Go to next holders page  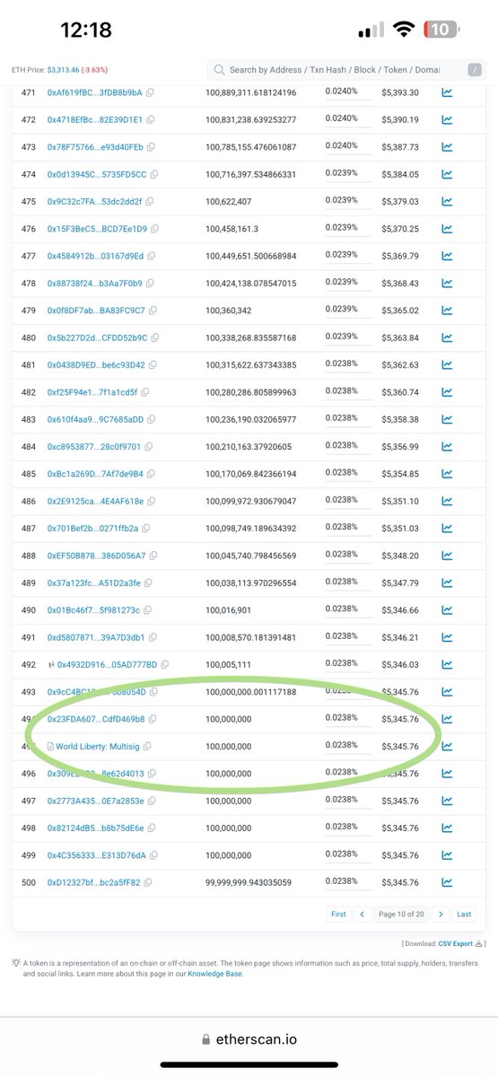(441, 914)
